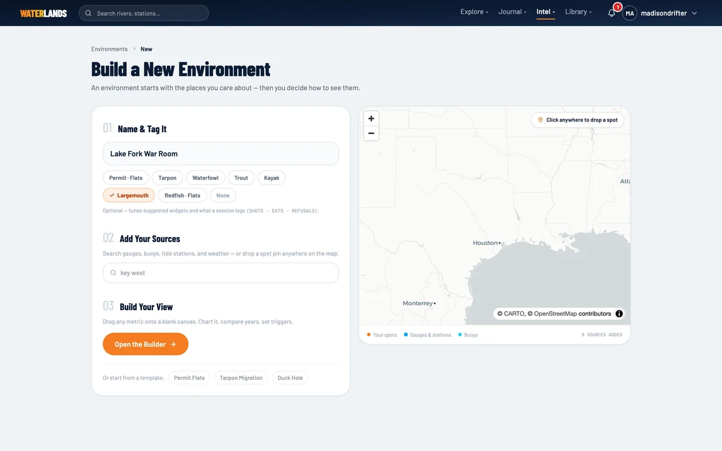Zoom in on the map

pos(371,118)
